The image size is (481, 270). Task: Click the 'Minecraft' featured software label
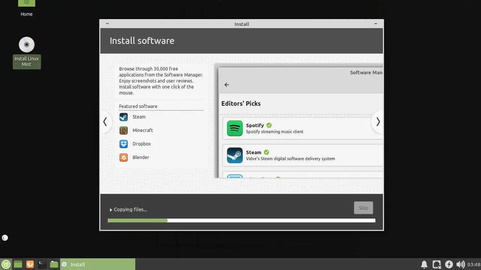pos(143,130)
